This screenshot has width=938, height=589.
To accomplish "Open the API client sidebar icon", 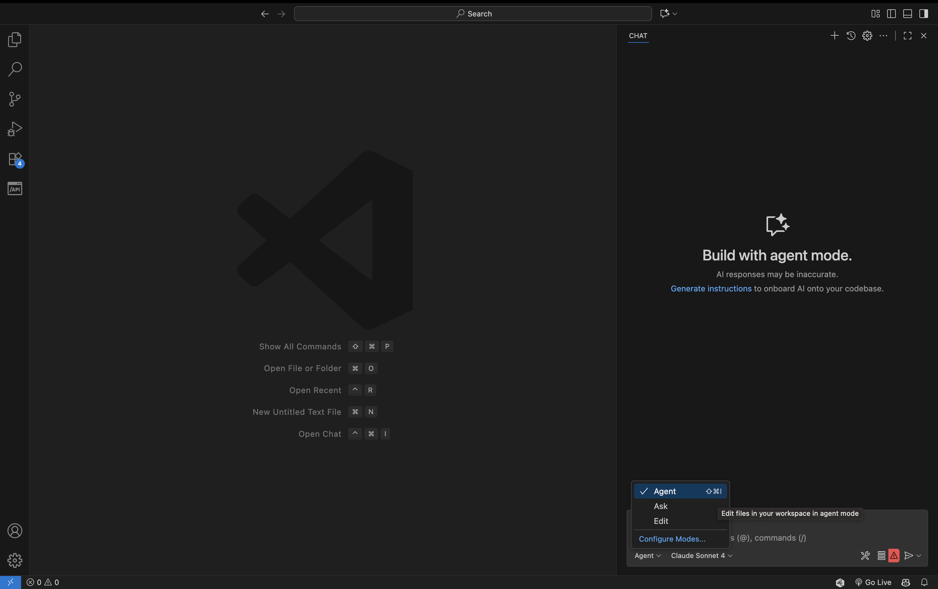I will click(x=14, y=188).
